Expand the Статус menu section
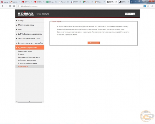The height and width of the screenshot is (124, 155). 30,21
